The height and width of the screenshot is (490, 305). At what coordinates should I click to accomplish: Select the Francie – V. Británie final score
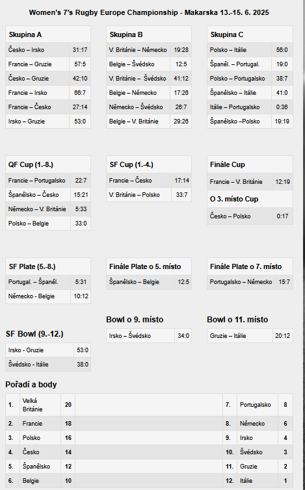click(x=283, y=181)
